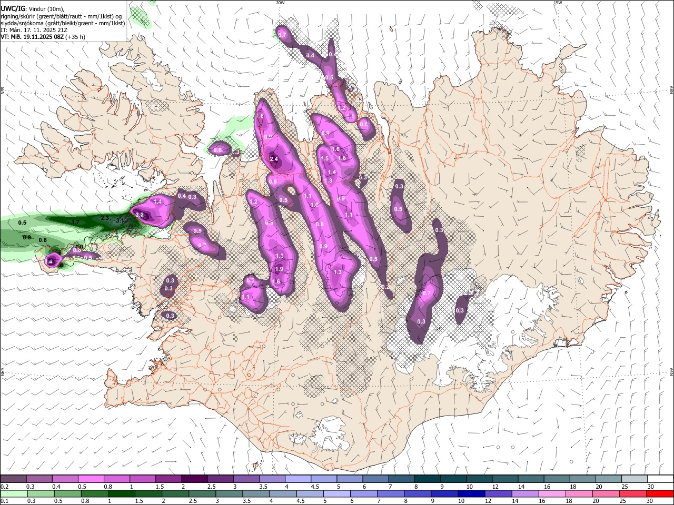Click the '2.3' rain value on map
The width and height of the screenshot is (674, 505).
click(x=105, y=218)
